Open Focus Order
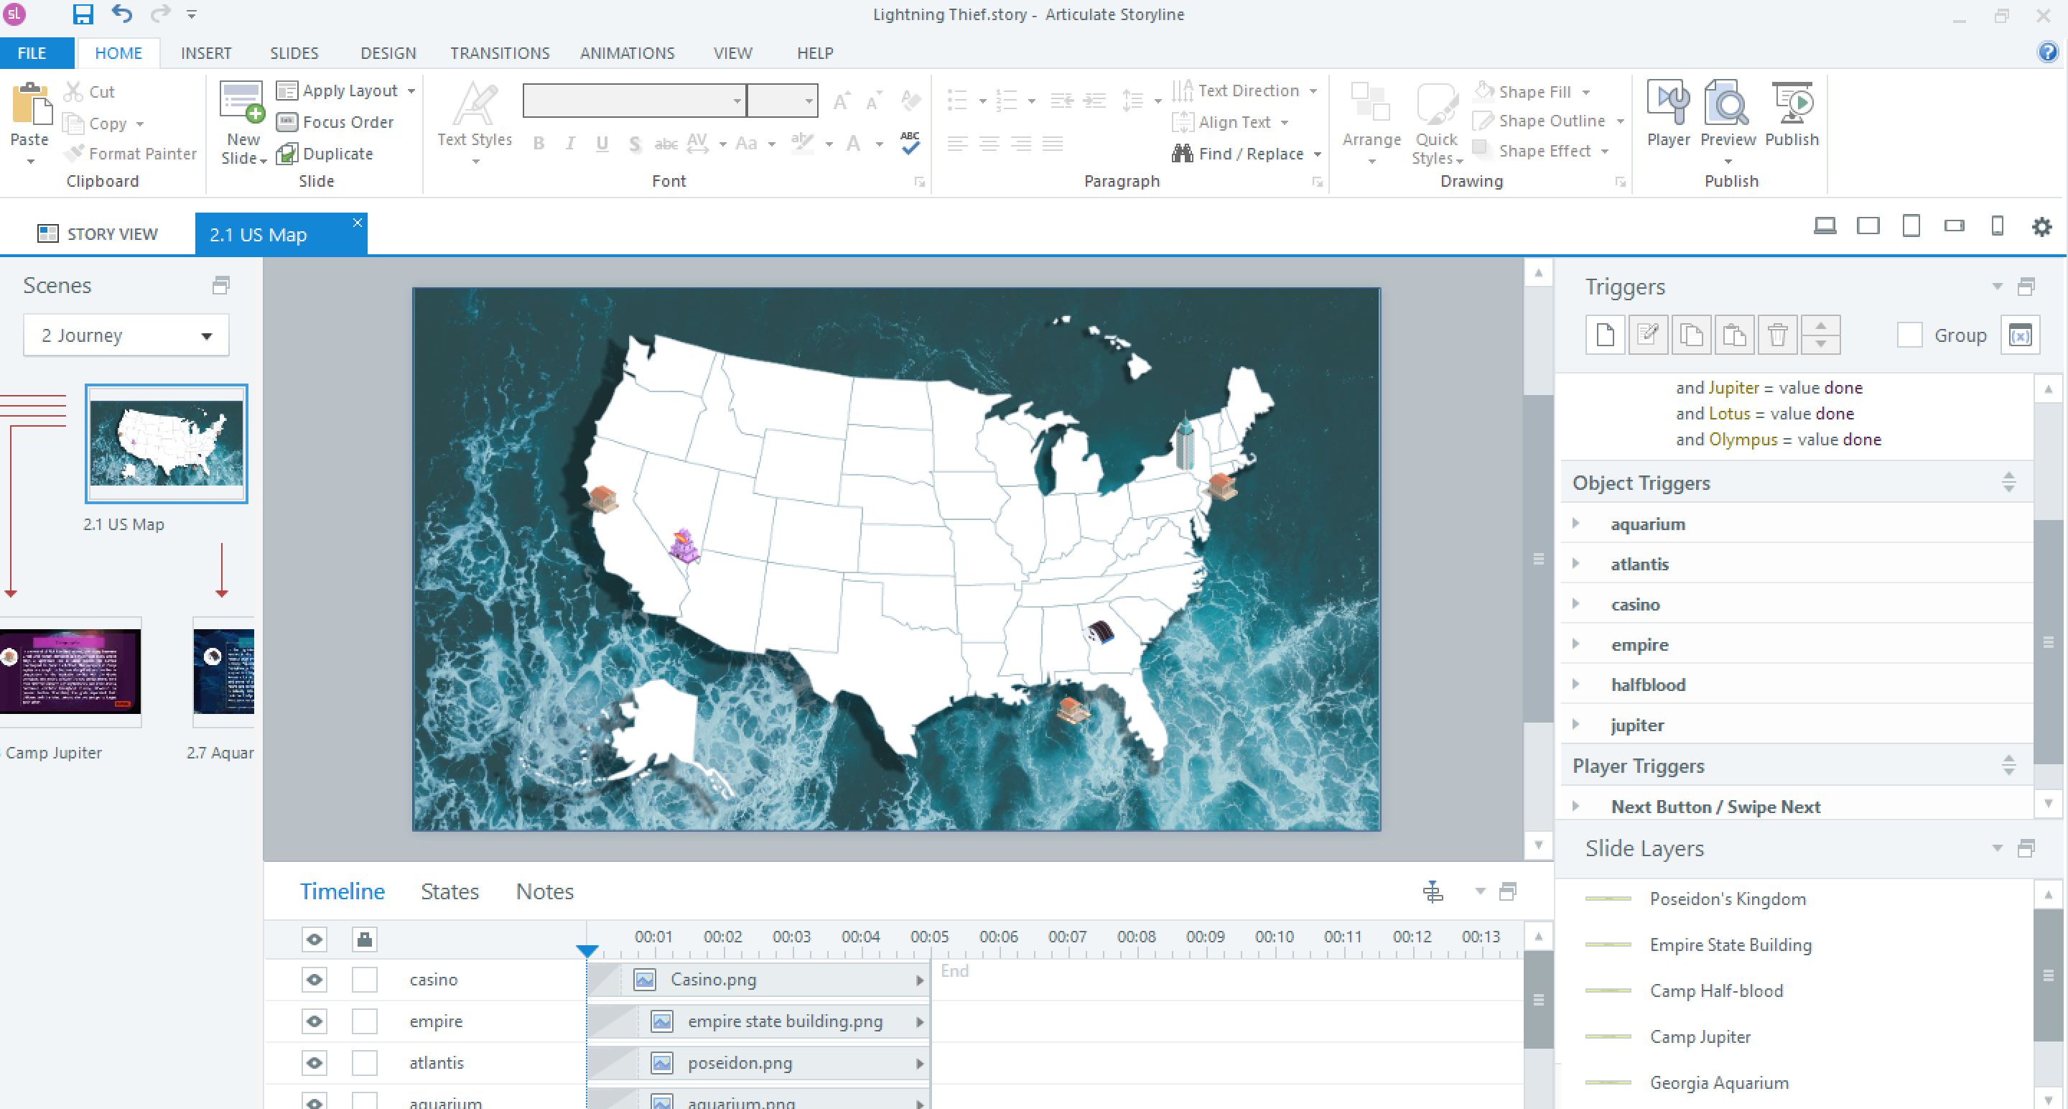This screenshot has width=2068, height=1109. (x=335, y=122)
